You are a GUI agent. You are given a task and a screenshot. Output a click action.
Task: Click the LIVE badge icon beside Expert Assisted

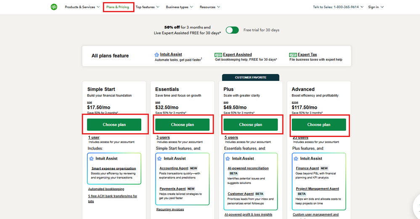(x=218, y=55)
